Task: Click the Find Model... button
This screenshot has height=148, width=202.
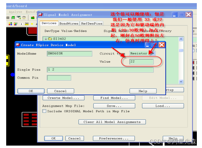Action: point(114,98)
